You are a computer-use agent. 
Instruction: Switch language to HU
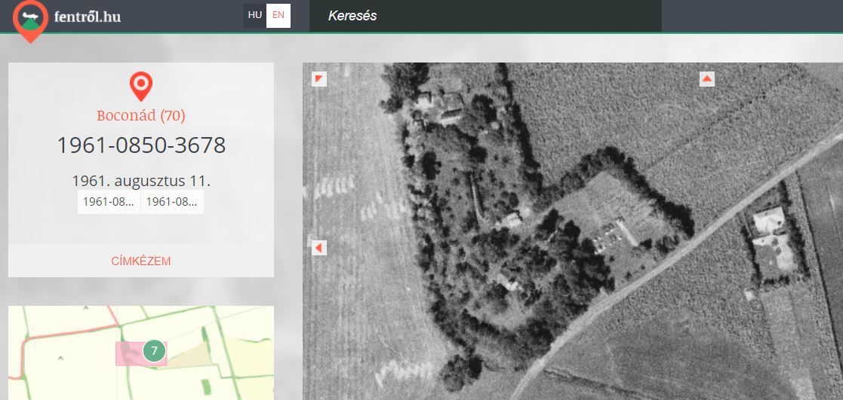pyautogui.click(x=255, y=16)
